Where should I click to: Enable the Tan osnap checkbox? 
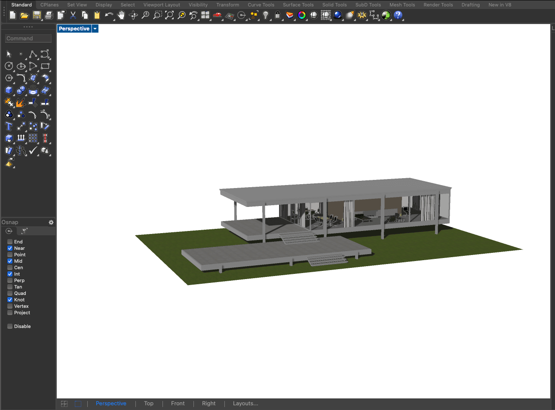click(x=10, y=287)
